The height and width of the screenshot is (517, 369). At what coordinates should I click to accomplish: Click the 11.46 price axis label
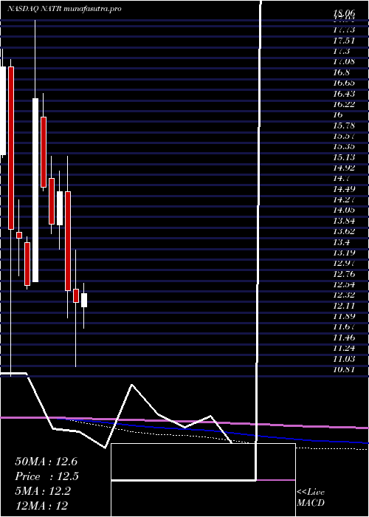point(344,338)
